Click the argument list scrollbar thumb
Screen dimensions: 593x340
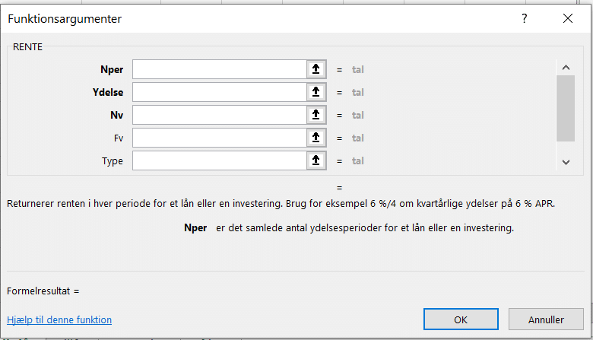pyautogui.click(x=565, y=108)
